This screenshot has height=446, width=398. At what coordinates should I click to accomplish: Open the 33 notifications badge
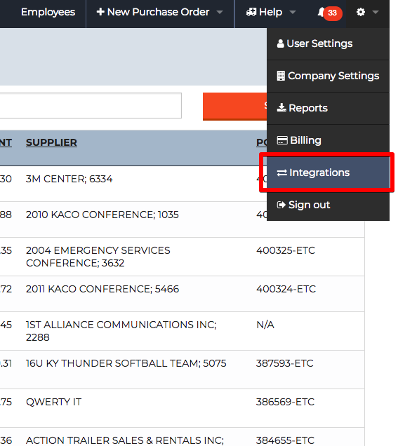pyautogui.click(x=332, y=13)
